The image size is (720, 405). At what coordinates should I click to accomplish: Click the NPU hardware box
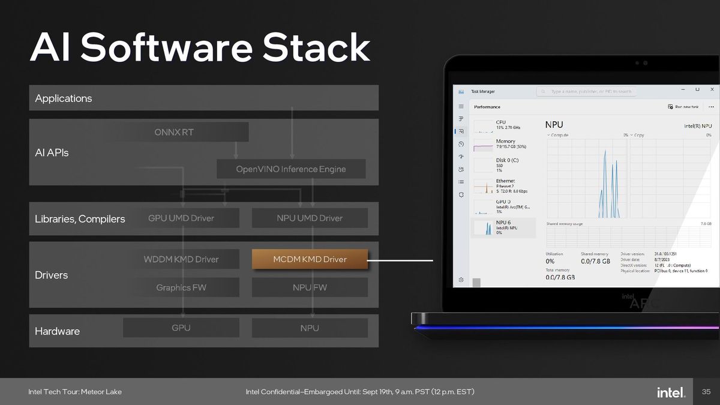pos(310,328)
